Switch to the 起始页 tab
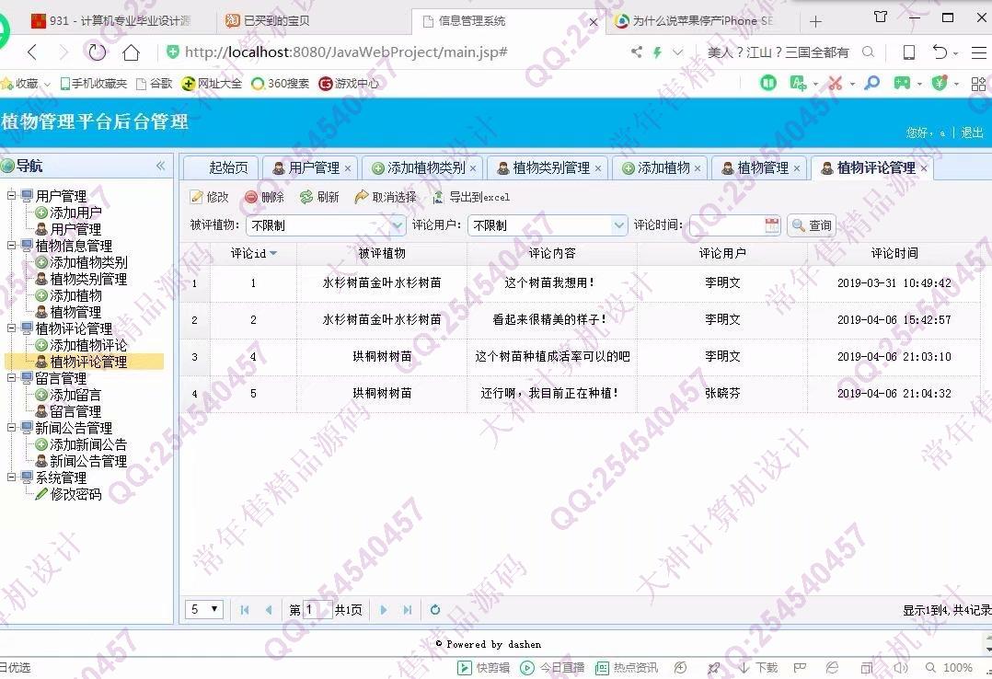 pos(222,167)
